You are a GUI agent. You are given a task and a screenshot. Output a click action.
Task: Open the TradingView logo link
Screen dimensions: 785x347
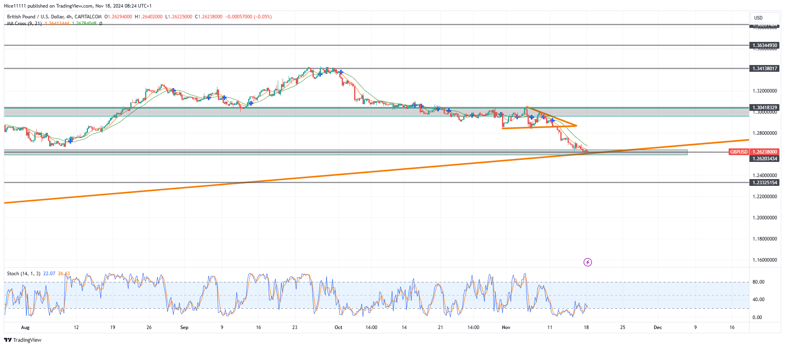[x=23, y=340]
